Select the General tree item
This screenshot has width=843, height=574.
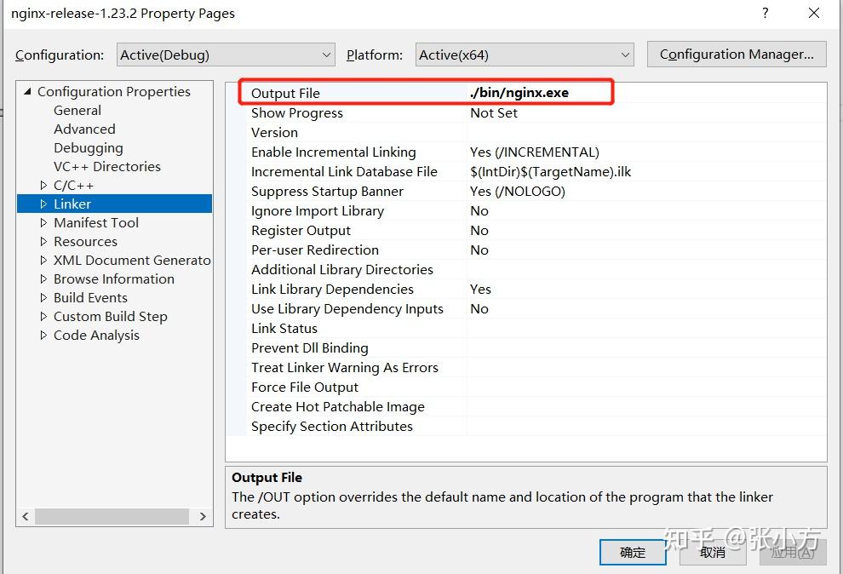[x=77, y=110]
